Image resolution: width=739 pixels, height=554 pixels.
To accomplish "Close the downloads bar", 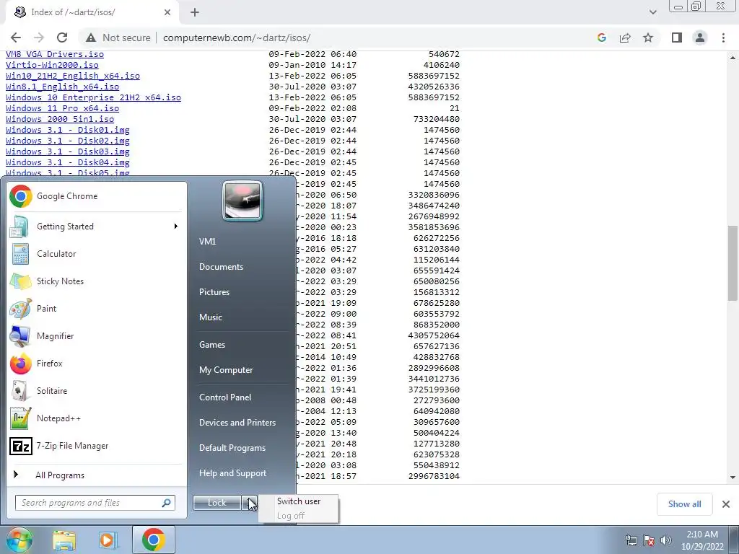I will (x=726, y=504).
